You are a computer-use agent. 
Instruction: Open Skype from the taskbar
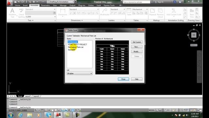point(49,115)
